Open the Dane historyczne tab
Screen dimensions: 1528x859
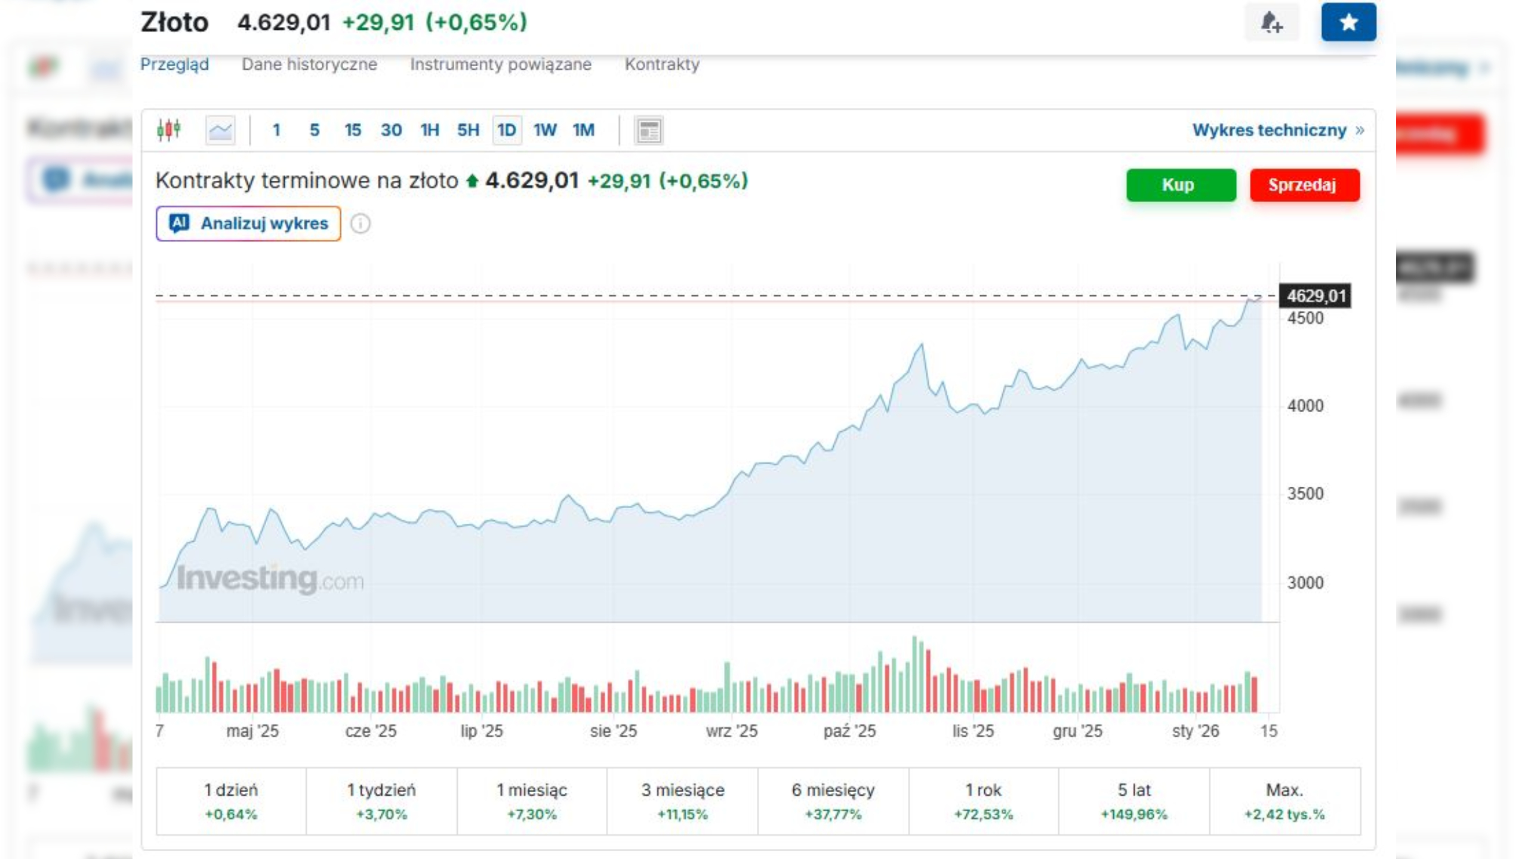click(309, 64)
